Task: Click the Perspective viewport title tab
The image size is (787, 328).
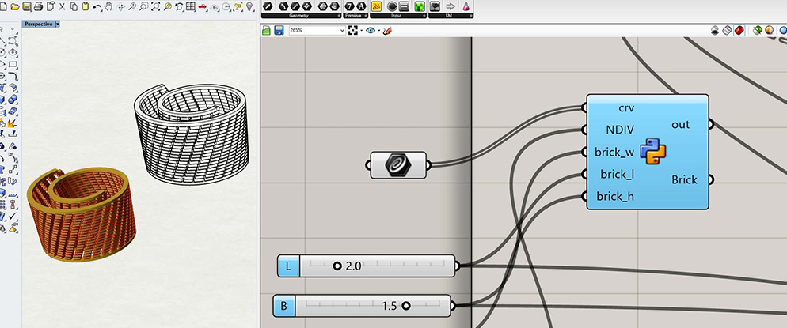Action: point(37,24)
